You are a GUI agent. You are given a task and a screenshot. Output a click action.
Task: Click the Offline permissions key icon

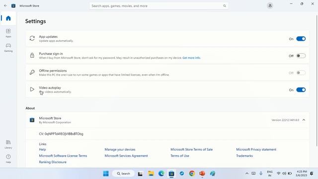click(x=32, y=72)
